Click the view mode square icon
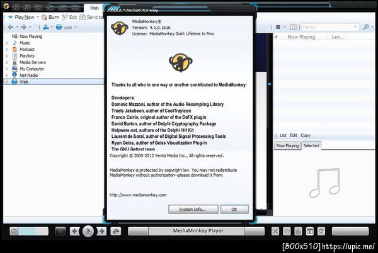This screenshot has width=378, height=253. pos(278,27)
